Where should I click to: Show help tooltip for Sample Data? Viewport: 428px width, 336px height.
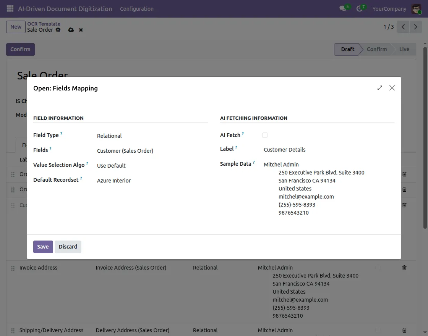(254, 162)
